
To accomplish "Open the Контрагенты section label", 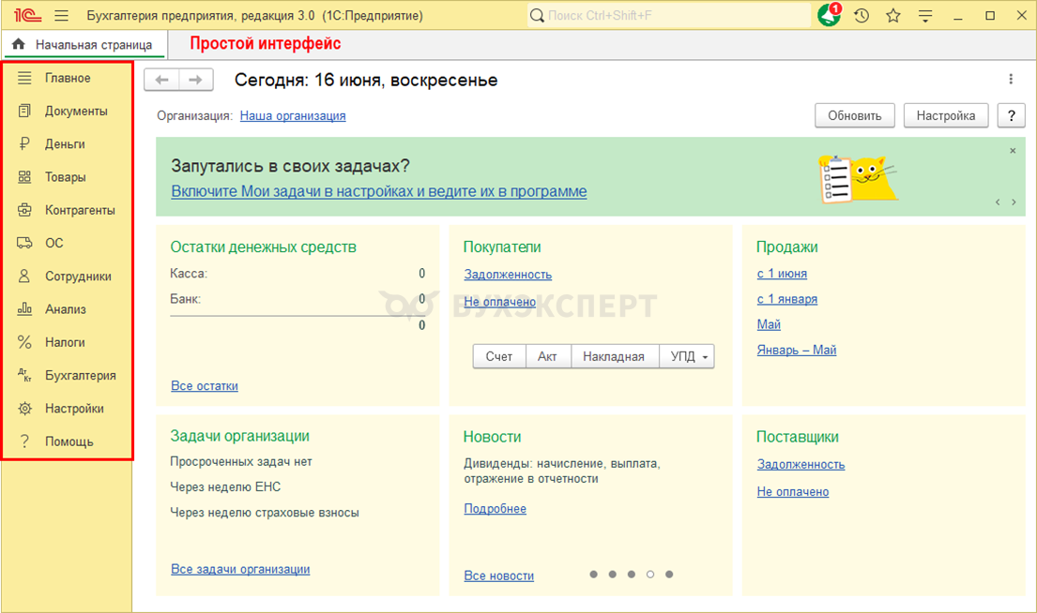I will pyautogui.click(x=80, y=210).
